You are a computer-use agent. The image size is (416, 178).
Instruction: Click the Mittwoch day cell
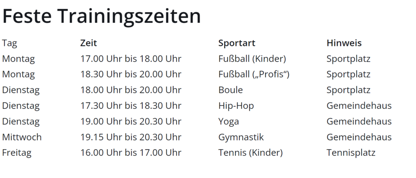coord(22,137)
